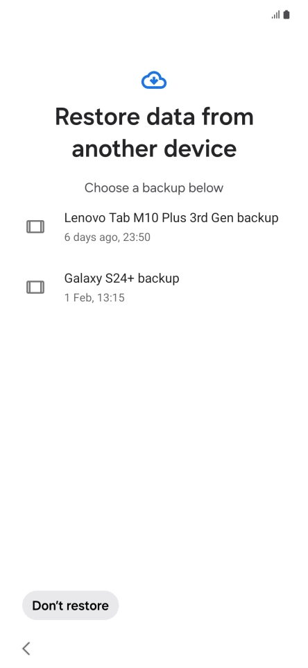Open the Lenovo tablet backup row
Viewport: 308px width, 668px height.
click(x=154, y=226)
